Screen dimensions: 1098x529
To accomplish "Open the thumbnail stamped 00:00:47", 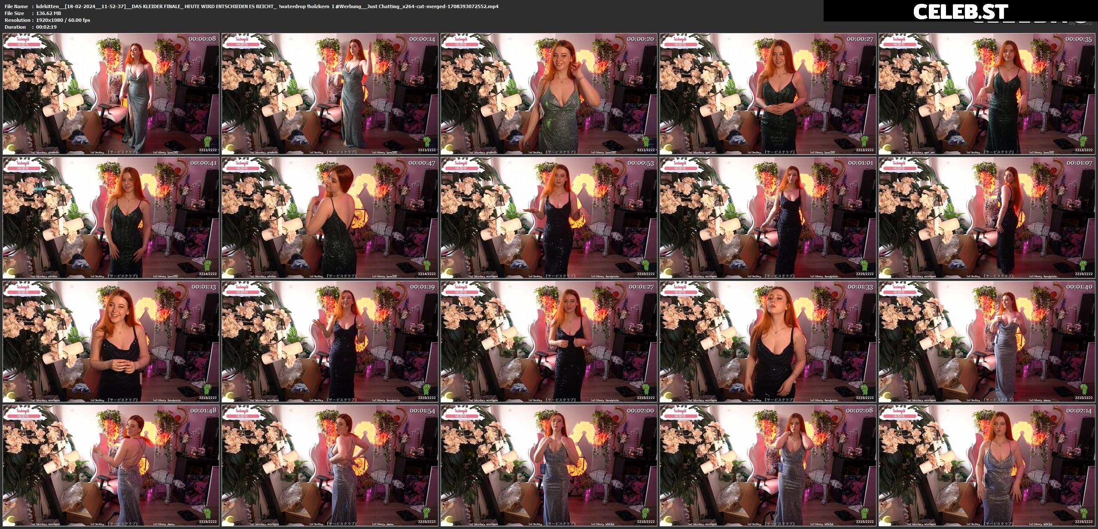I will coord(330,218).
